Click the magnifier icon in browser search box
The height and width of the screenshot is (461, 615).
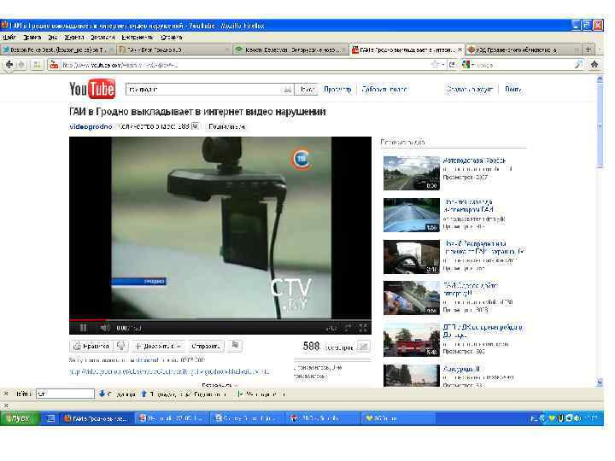pos(578,65)
